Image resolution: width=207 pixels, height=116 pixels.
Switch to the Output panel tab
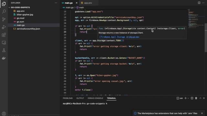tap(80, 98)
